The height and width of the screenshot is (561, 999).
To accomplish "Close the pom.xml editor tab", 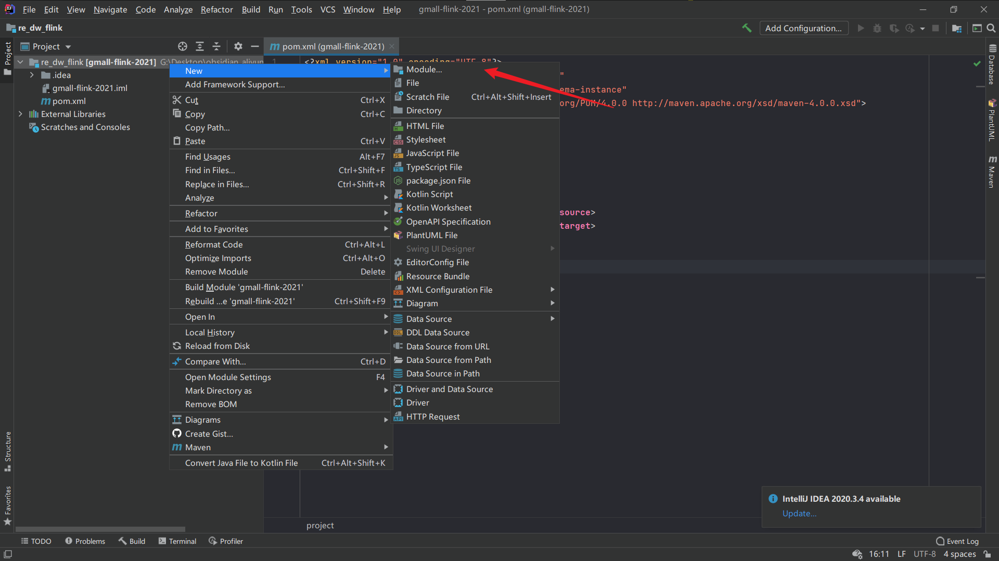I will pyautogui.click(x=392, y=46).
